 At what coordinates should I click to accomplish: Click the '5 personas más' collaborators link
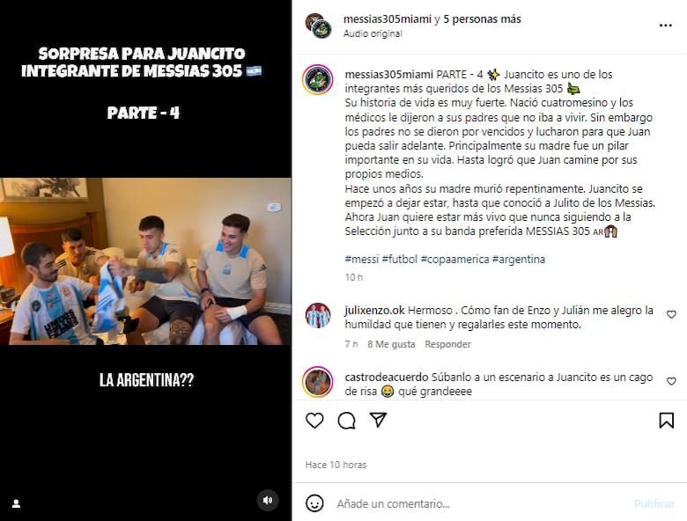pos(482,19)
